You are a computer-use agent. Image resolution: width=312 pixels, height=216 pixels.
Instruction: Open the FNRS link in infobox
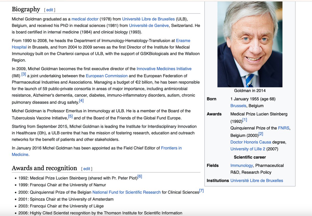(x=284, y=128)
